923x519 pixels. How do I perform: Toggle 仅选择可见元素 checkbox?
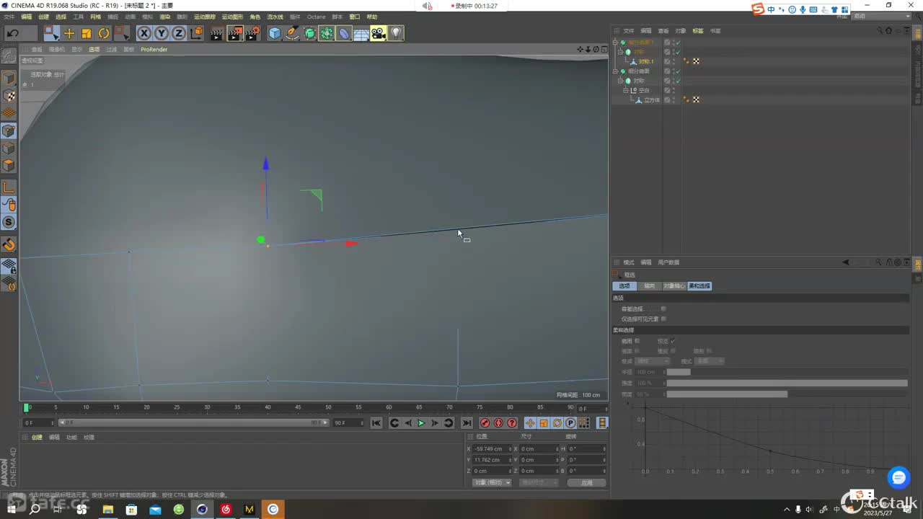click(x=663, y=319)
